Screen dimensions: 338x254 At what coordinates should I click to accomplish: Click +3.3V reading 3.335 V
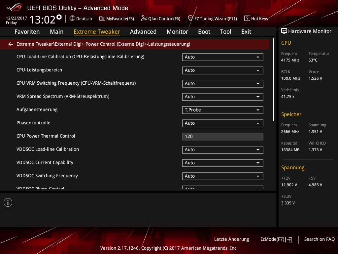click(288, 203)
